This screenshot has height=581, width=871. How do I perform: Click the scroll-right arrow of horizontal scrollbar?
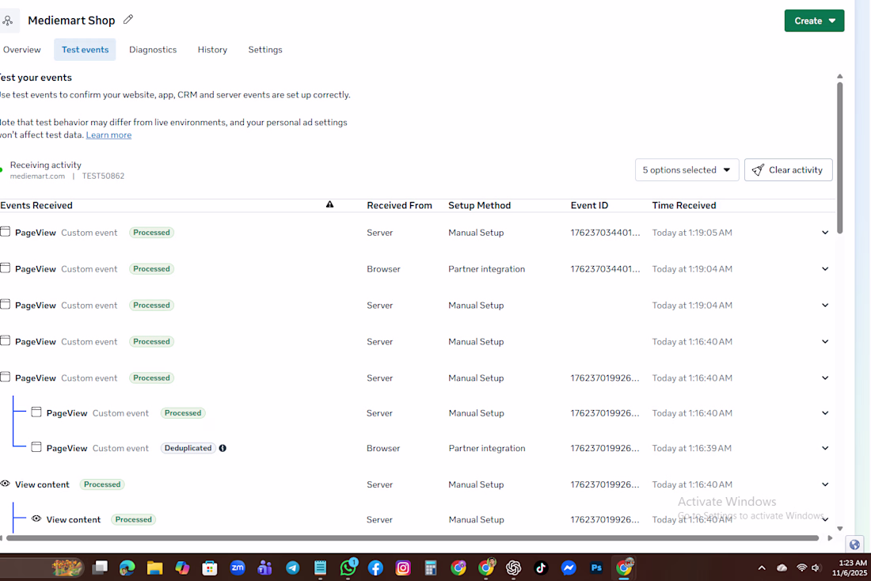tap(830, 537)
